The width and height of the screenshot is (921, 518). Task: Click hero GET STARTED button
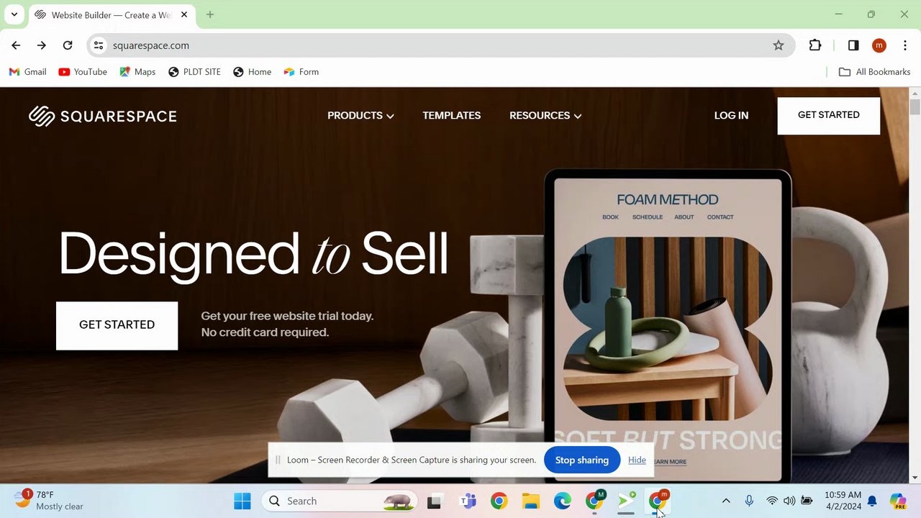pyautogui.click(x=117, y=325)
